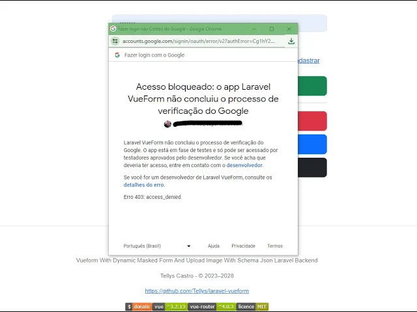This screenshot has height=312, width=417.
Task: Click the 'Erro 403: access_denied' text
Action: click(x=152, y=197)
